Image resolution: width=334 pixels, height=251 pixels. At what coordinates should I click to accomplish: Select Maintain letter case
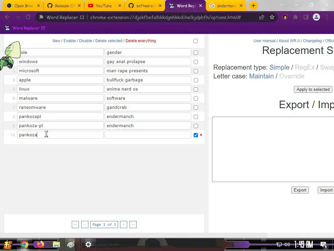[x=261, y=76]
